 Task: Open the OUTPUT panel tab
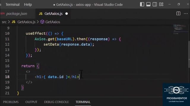pyautogui.click(x=31, y=102)
